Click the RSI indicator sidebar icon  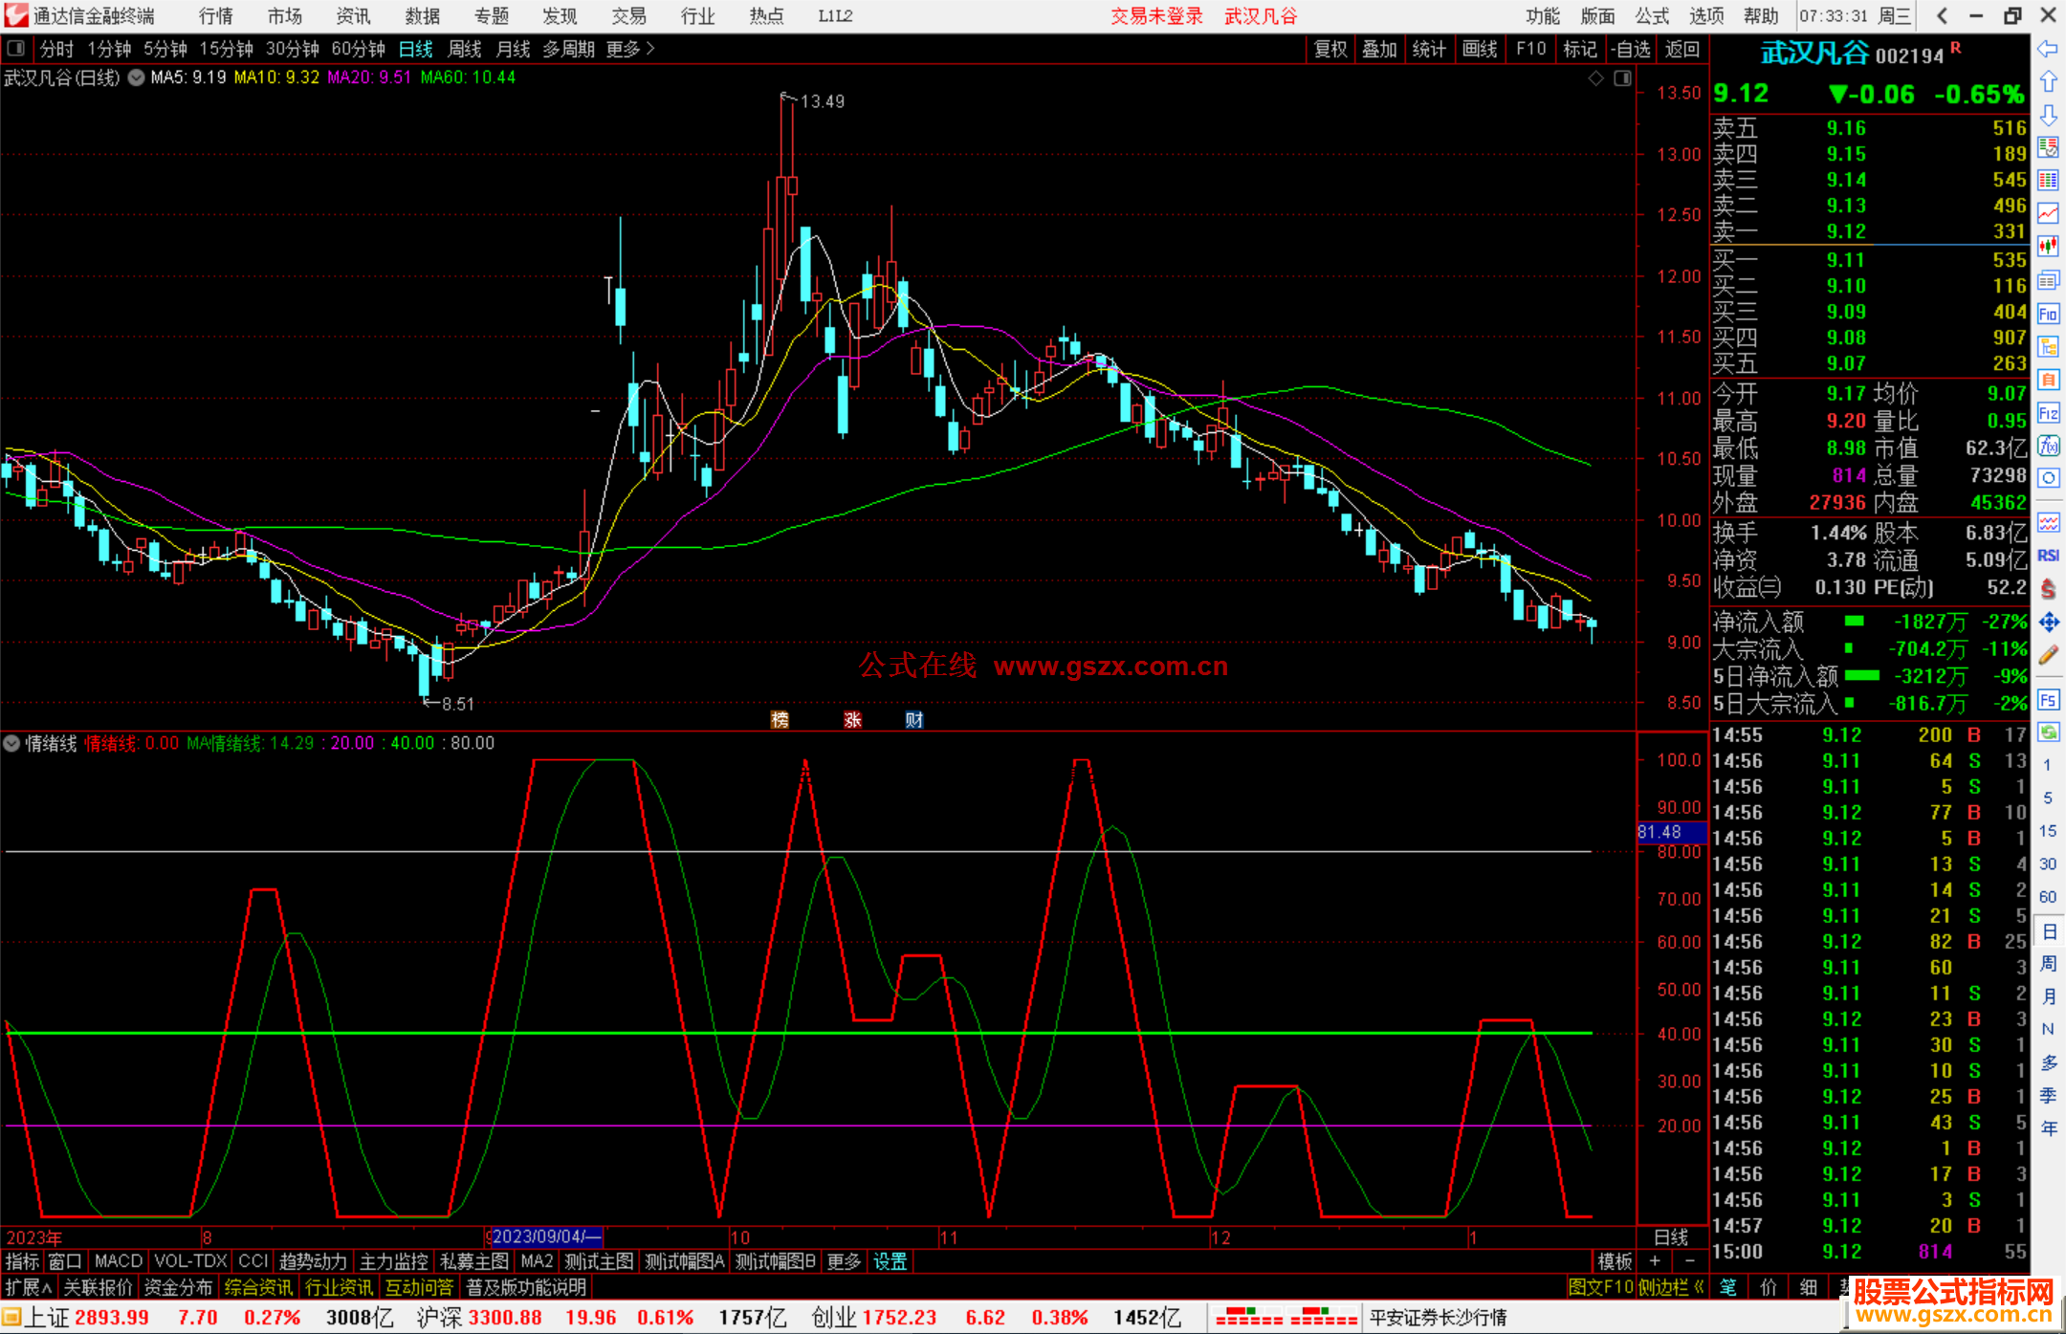(2048, 556)
